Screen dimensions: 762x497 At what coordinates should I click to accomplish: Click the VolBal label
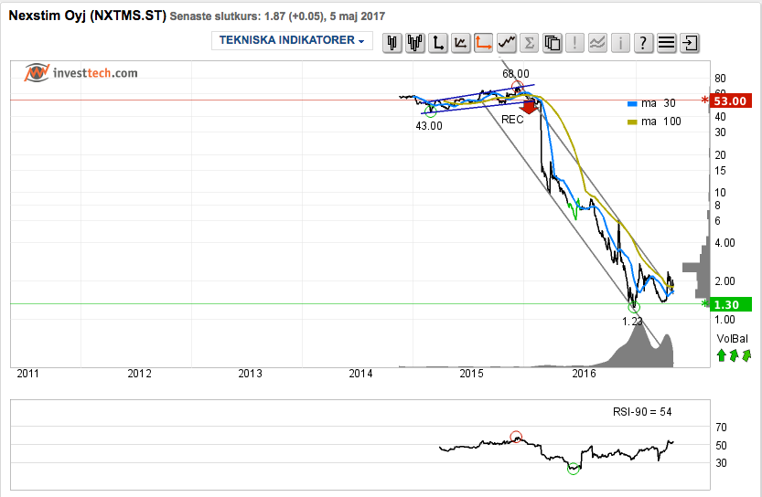coord(732,339)
